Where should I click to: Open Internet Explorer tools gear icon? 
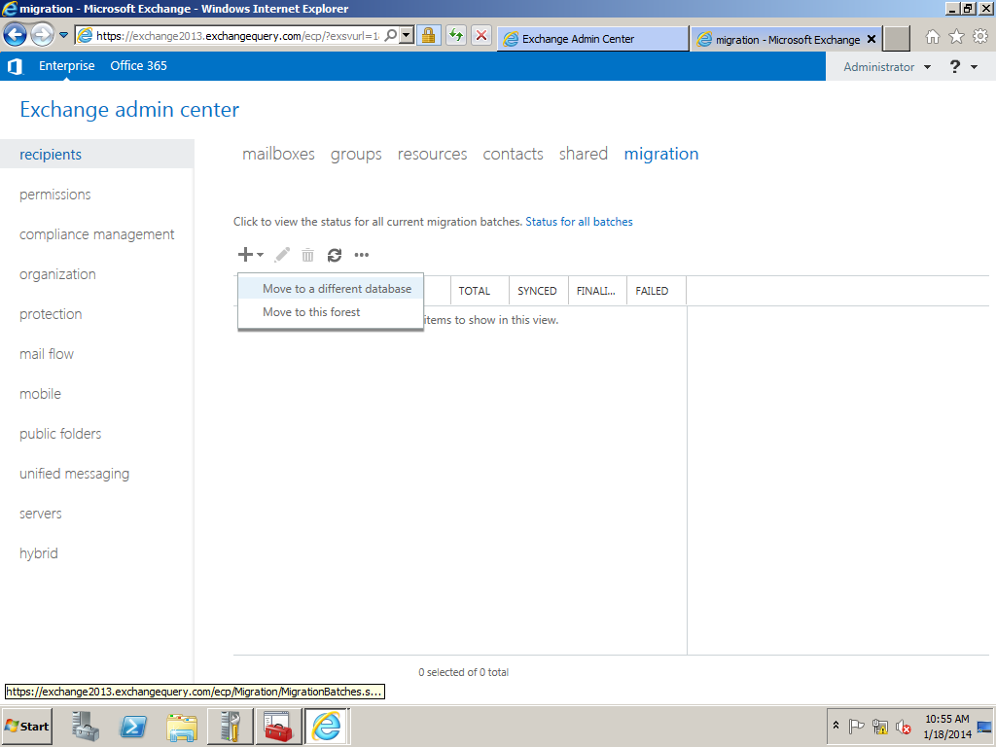coord(979,37)
